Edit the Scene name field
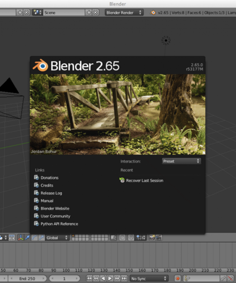This screenshot has height=283, width=236. pos(64,13)
